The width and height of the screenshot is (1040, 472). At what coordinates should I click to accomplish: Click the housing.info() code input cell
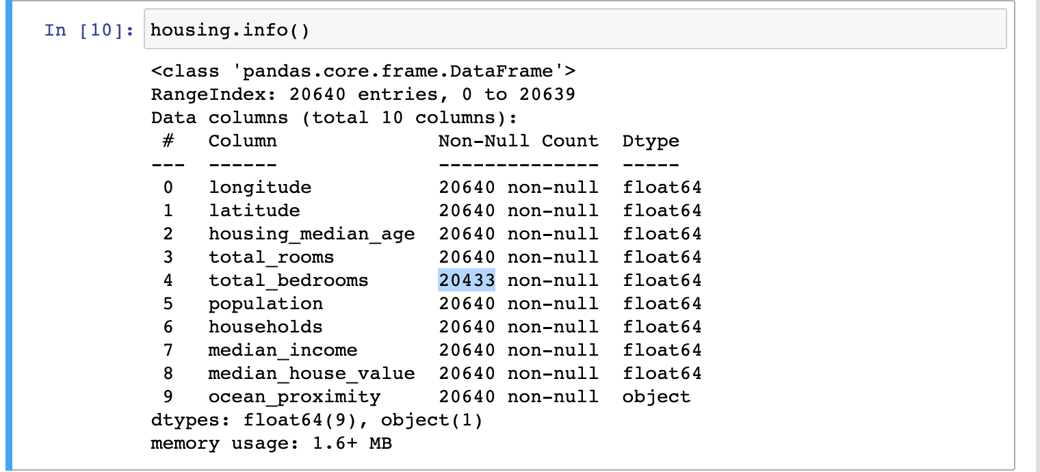pyautogui.click(x=575, y=30)
